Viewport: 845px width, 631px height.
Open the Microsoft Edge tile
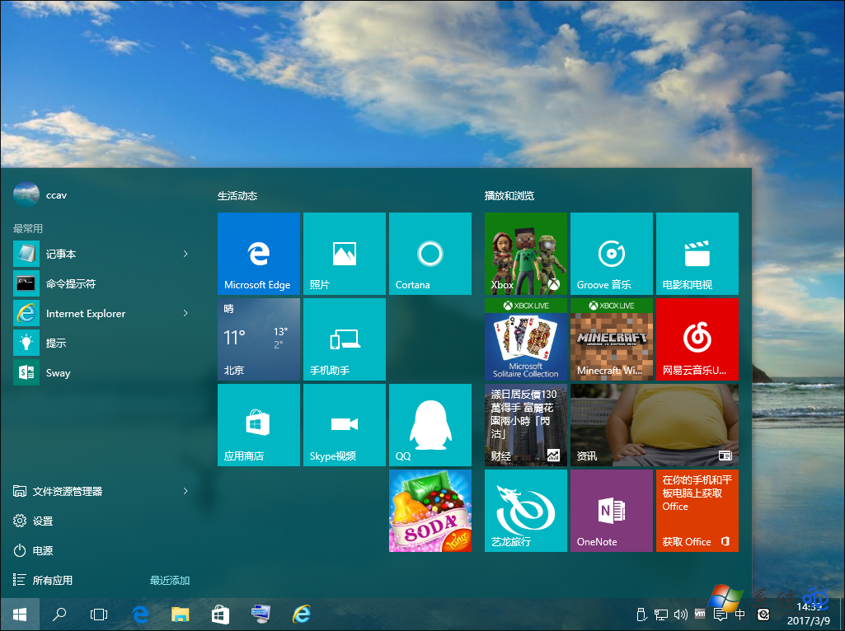(259, 254)
